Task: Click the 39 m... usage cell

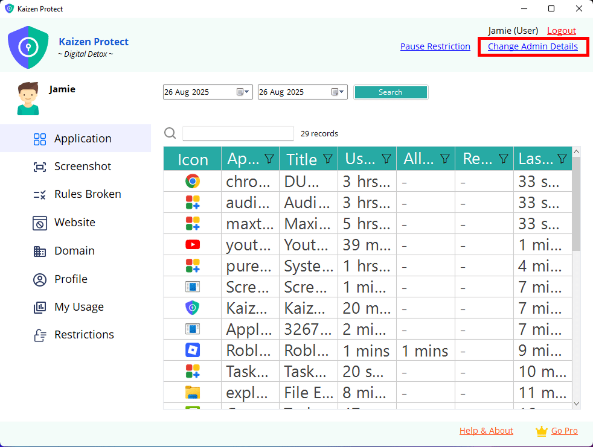Action: click(367, 245)
